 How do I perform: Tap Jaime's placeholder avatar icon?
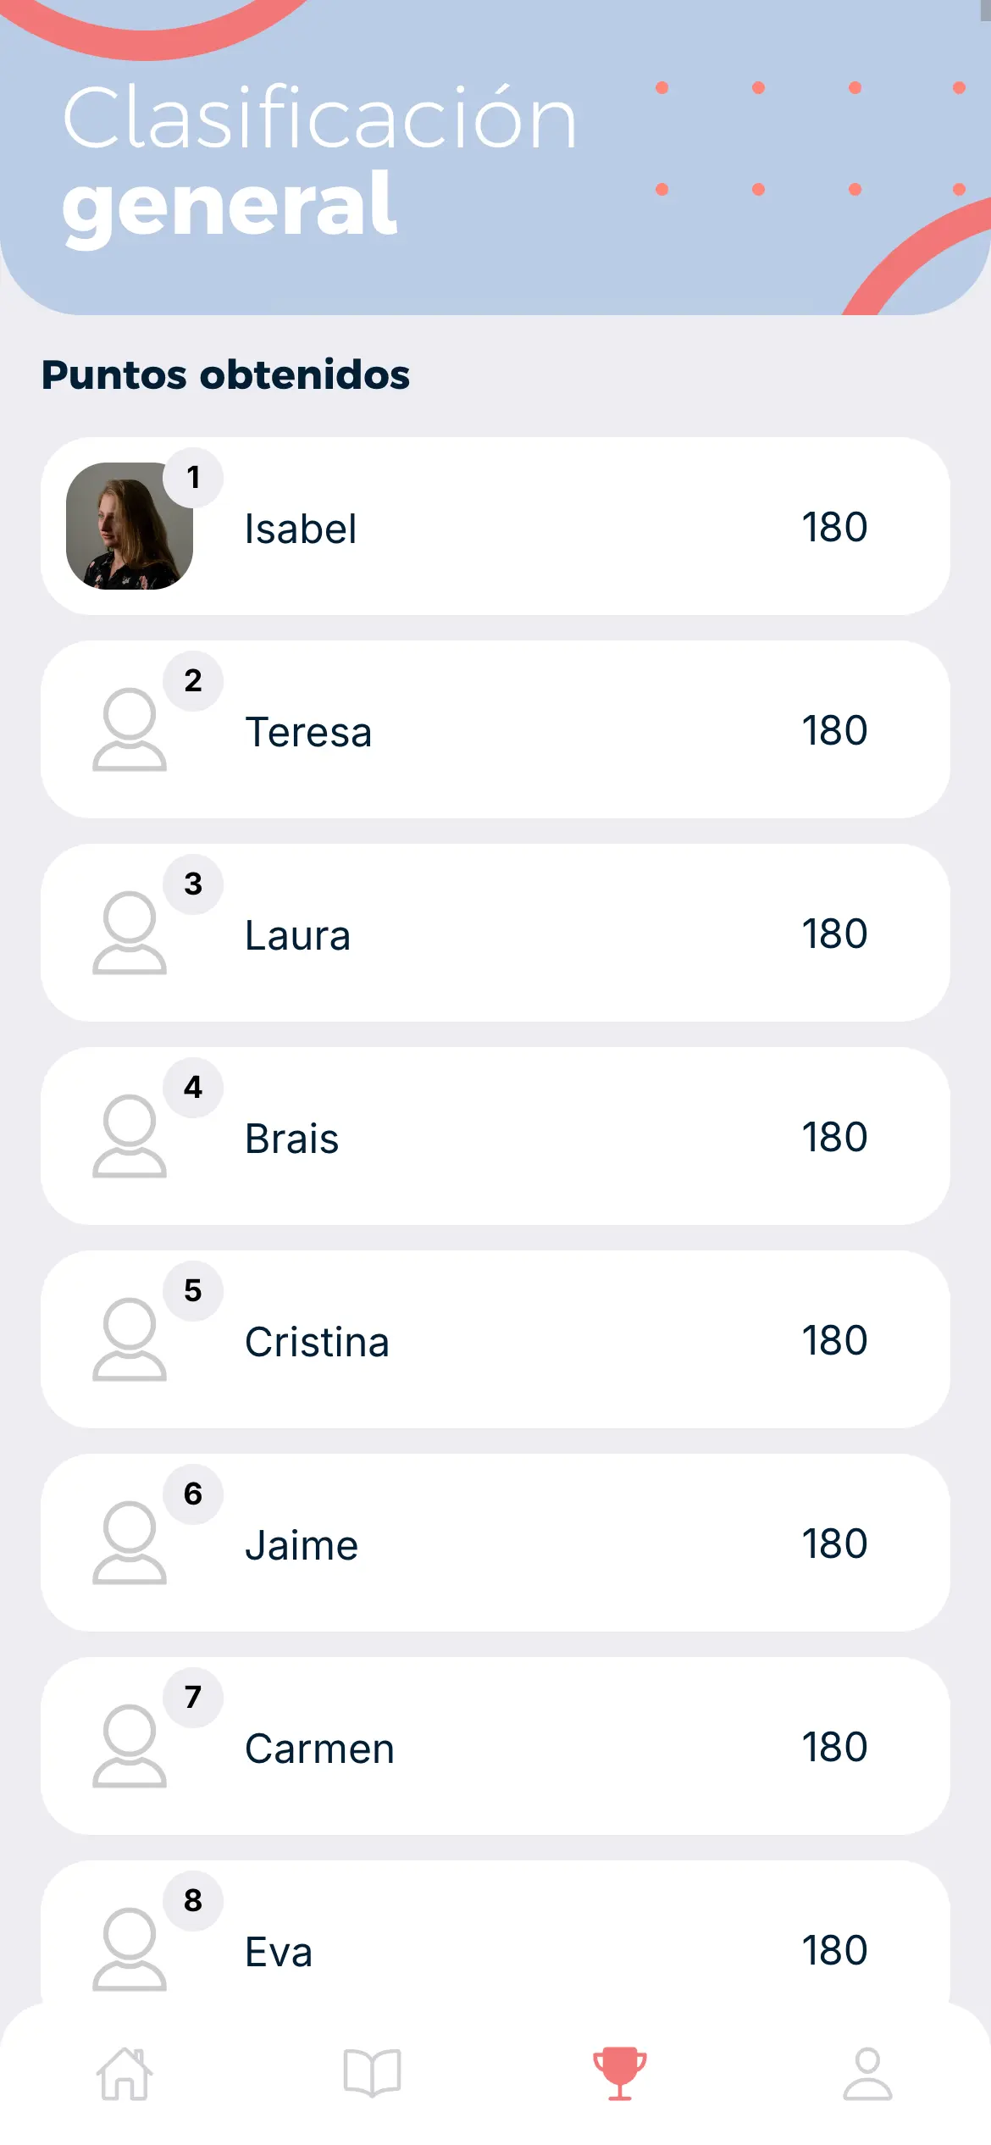(130, 1543)
